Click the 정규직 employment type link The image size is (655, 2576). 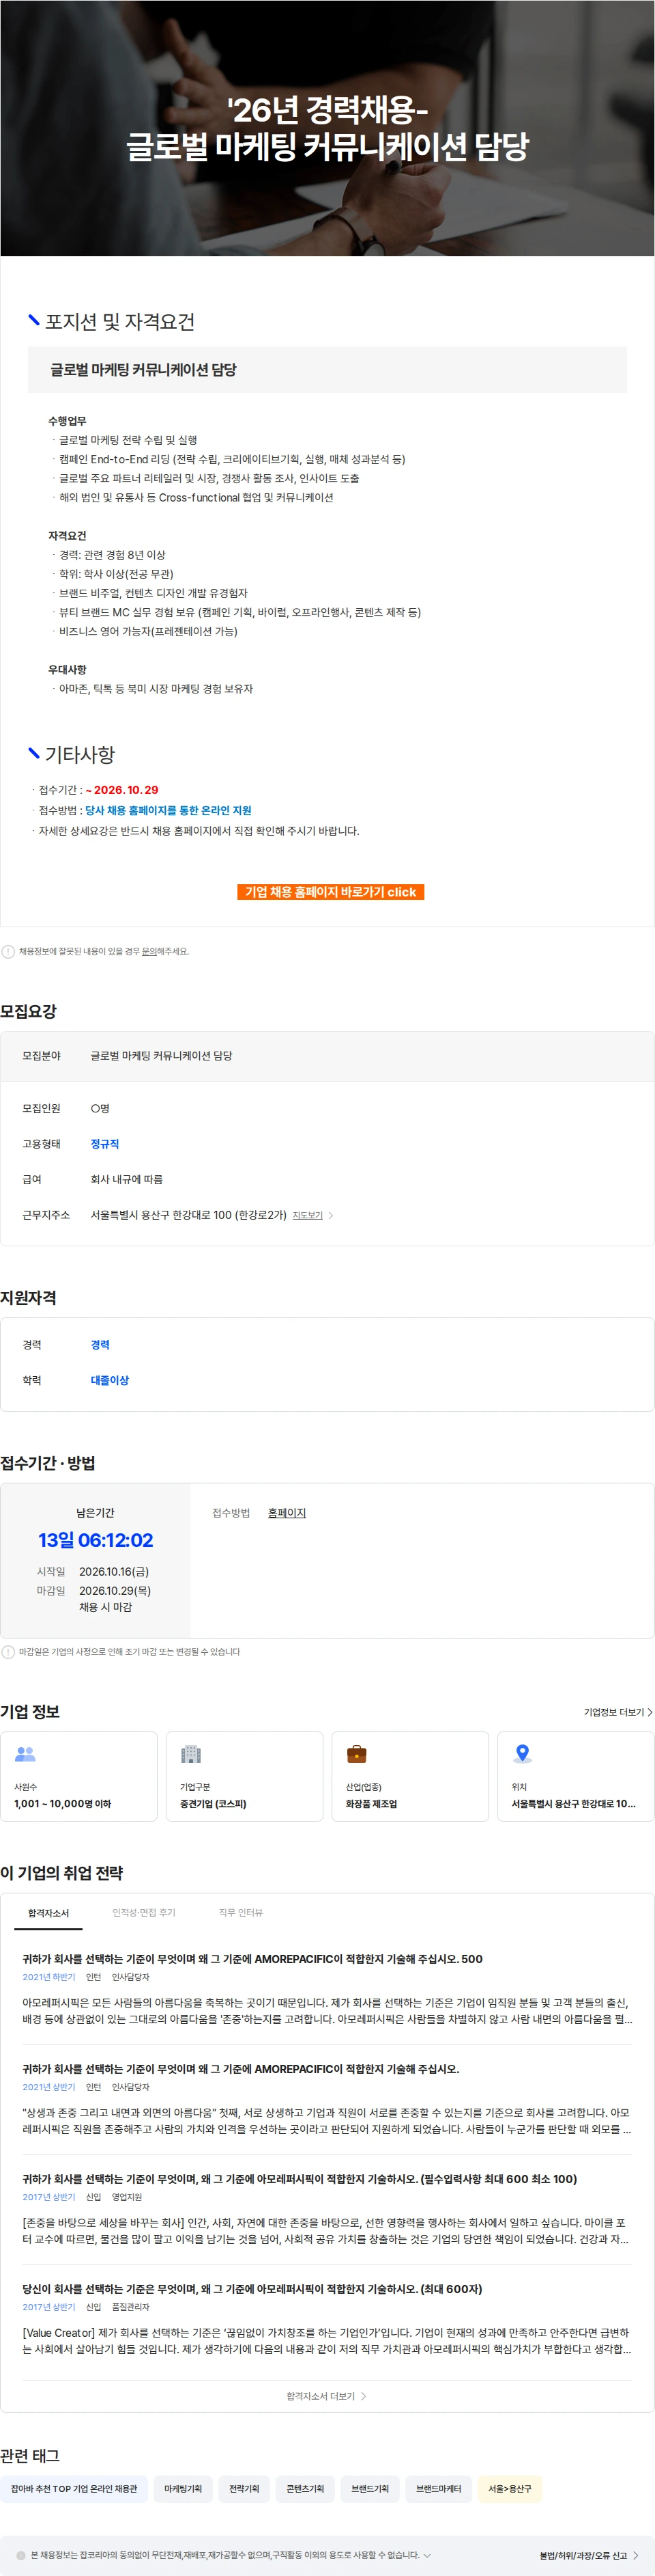click(105, 1143)
